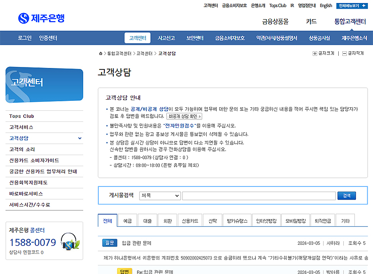Click the 제주은행 logo
373x274 pixels.
click(41, 18)
